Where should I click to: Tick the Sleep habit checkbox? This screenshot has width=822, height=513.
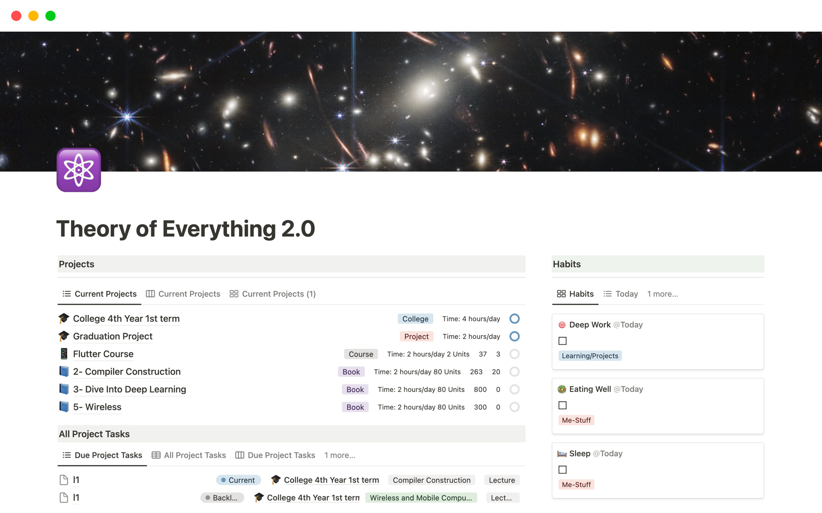coord(563,469)
